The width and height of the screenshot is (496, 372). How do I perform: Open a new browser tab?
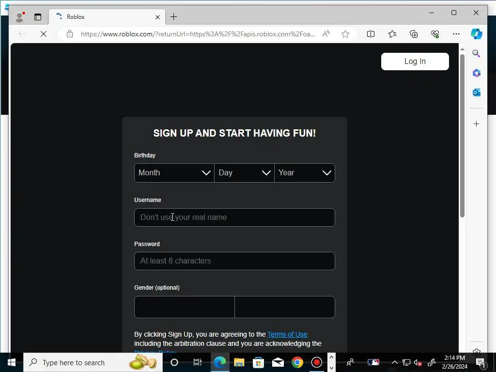coord(174,17)
